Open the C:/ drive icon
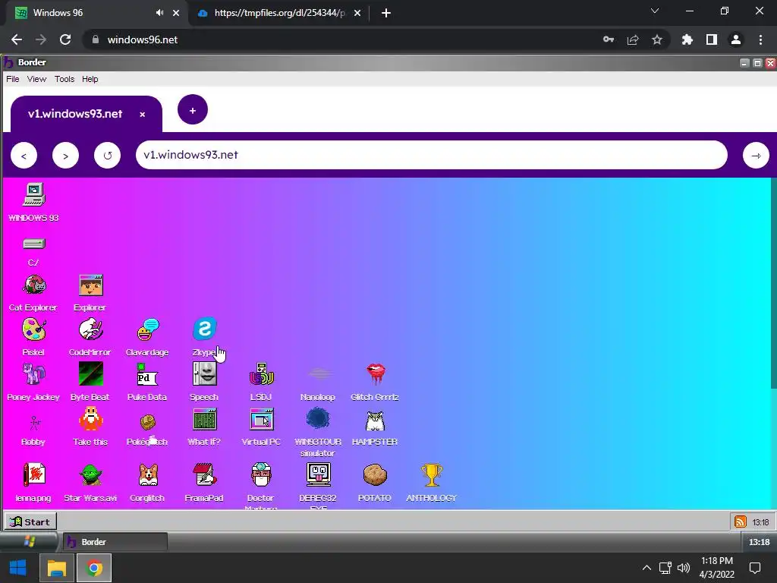 pyautogui.click(x=33, y=244)
